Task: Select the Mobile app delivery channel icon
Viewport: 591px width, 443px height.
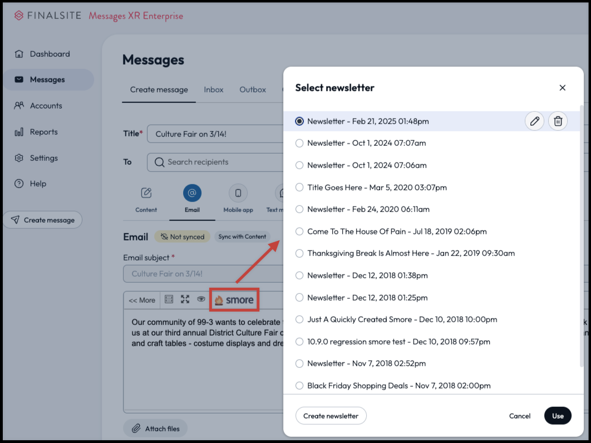Action: (238, 193)
